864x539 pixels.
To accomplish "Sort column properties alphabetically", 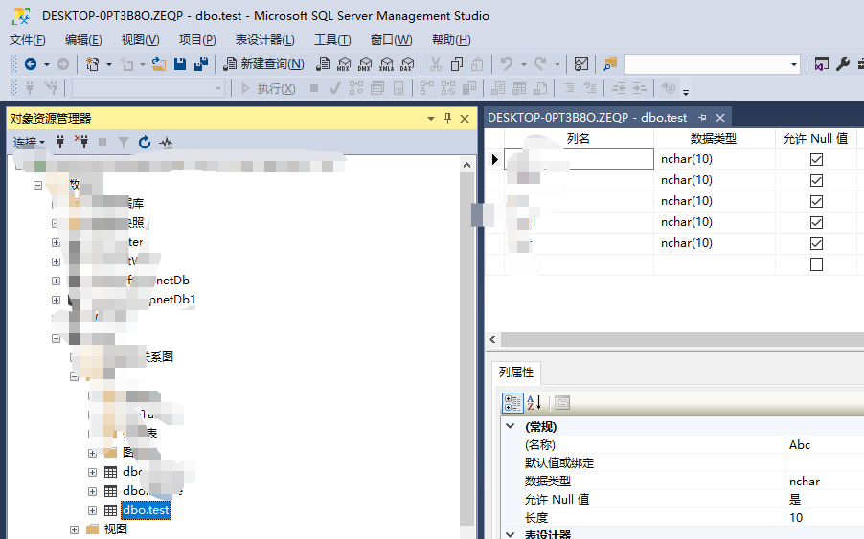I will point(534,403).
